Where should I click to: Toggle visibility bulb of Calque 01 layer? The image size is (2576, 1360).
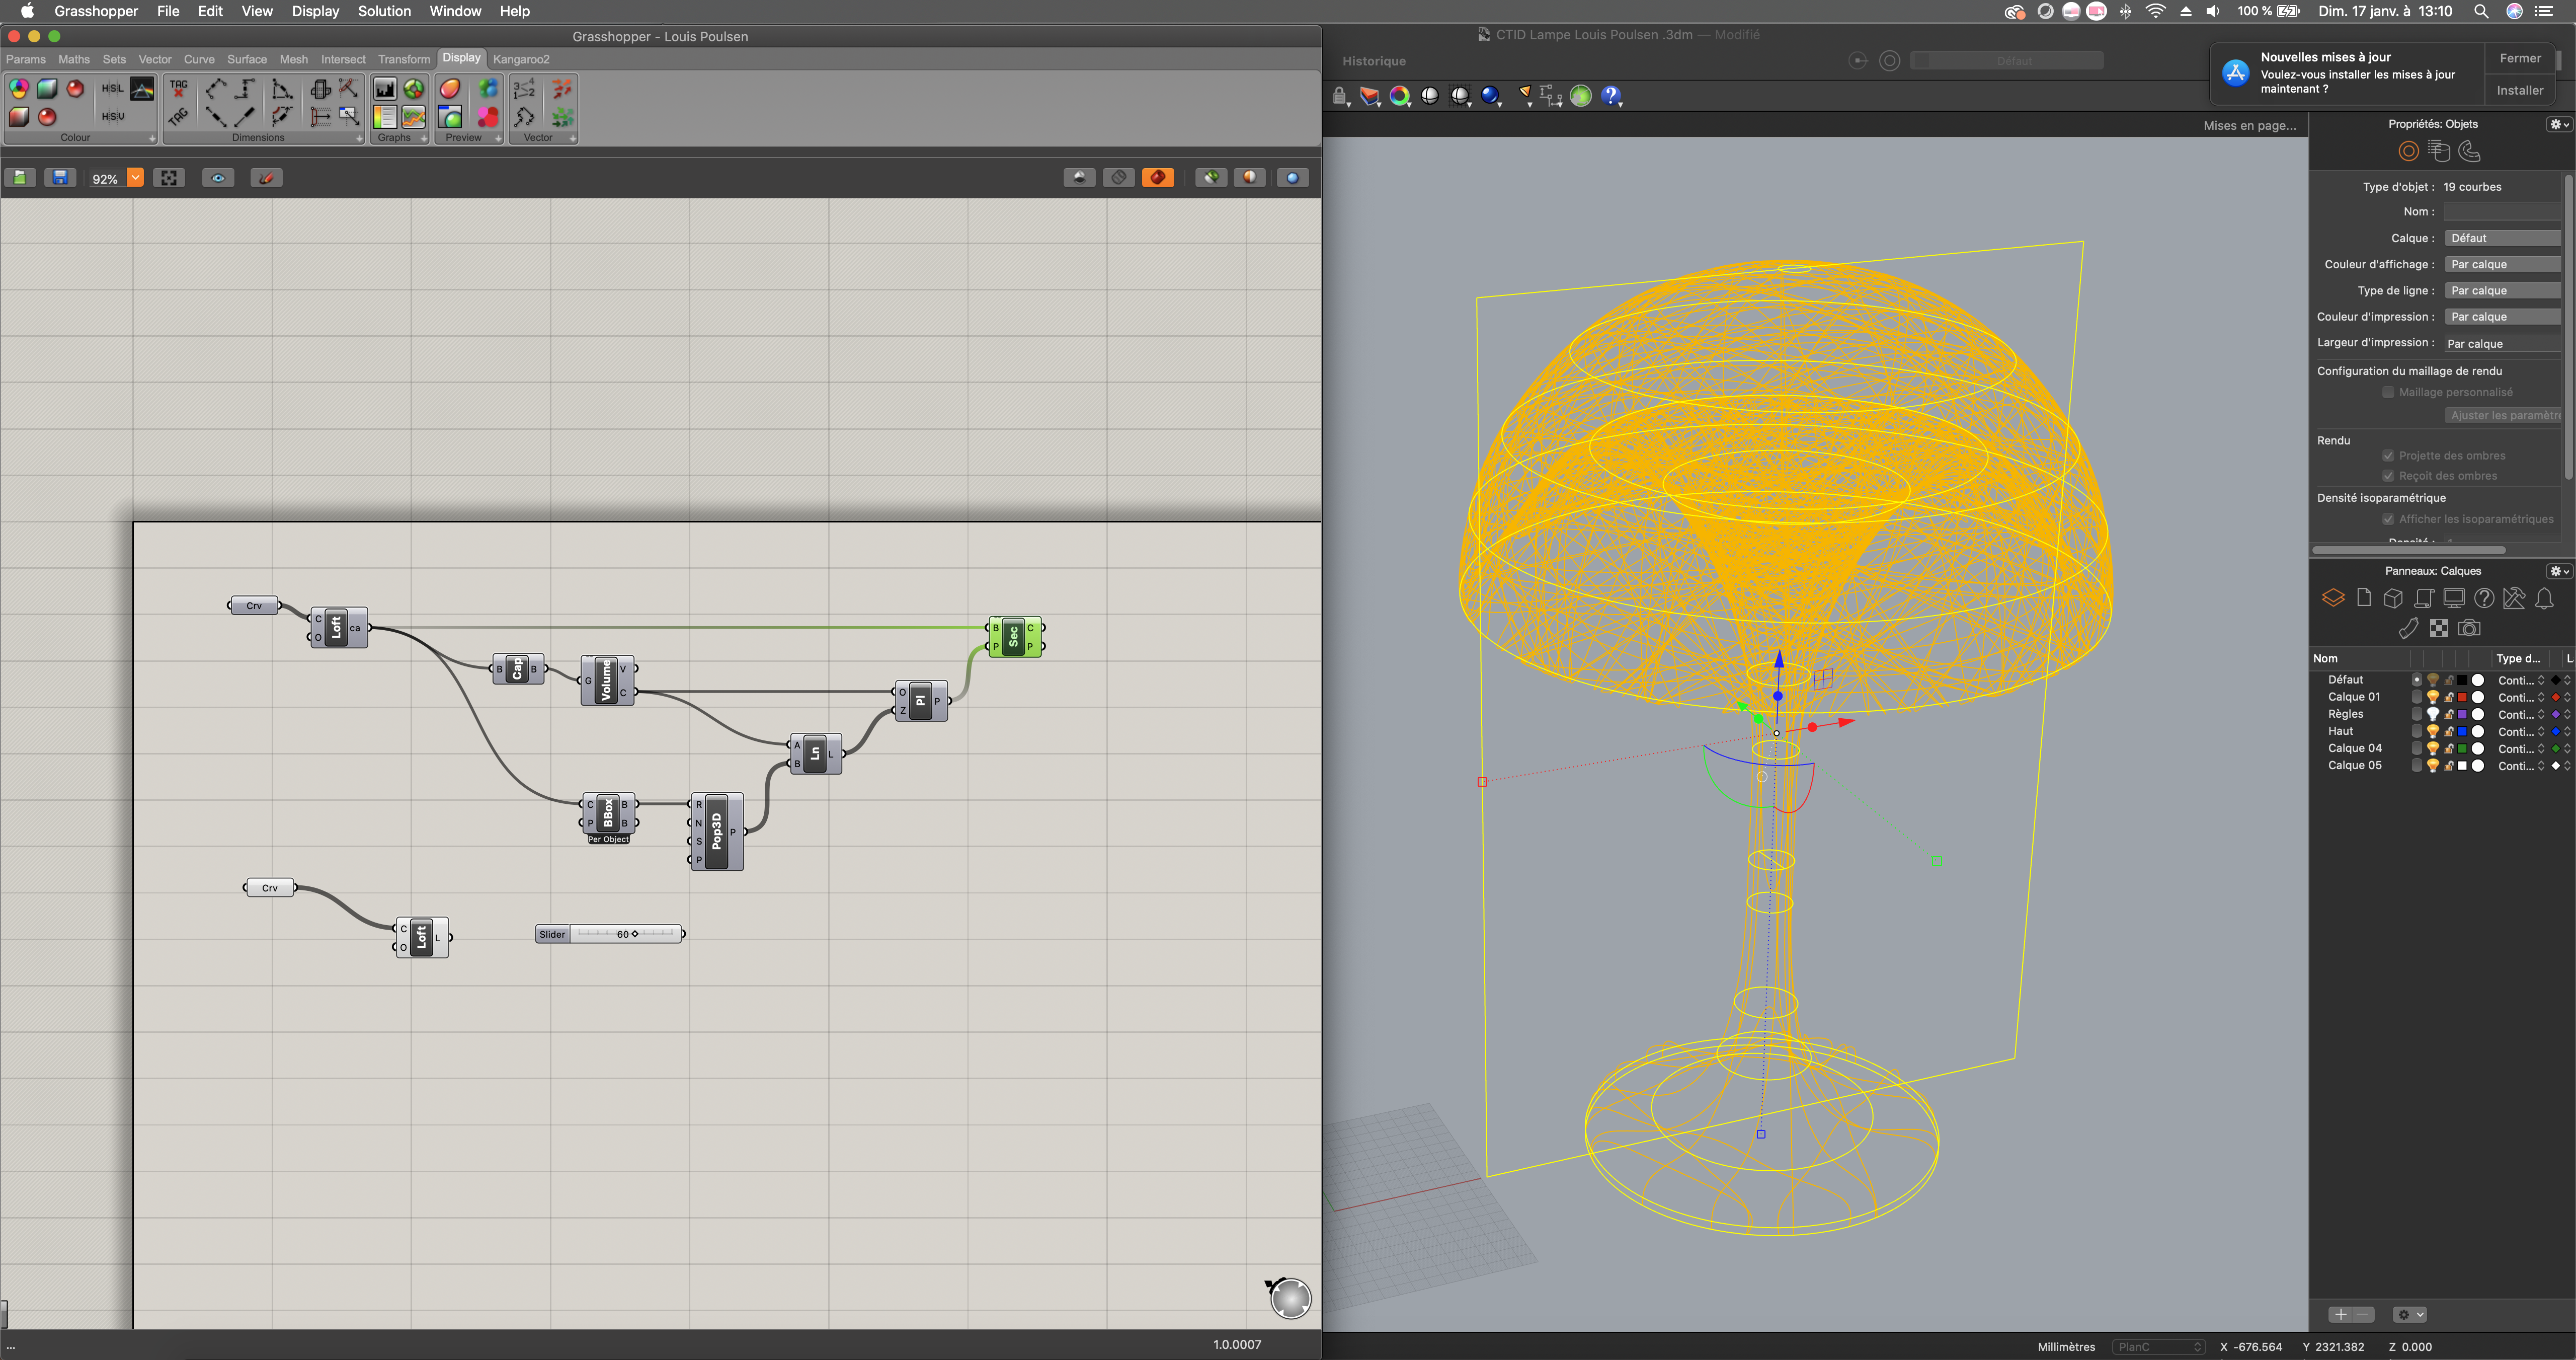coord(2433,698)
